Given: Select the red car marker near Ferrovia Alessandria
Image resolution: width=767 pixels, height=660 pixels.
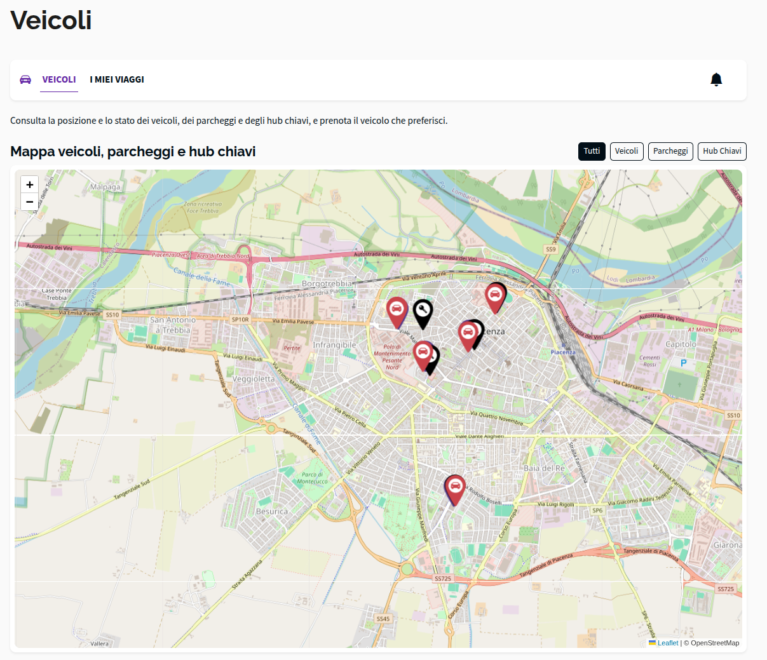Looking at the screenshot, I should (494, 298).
